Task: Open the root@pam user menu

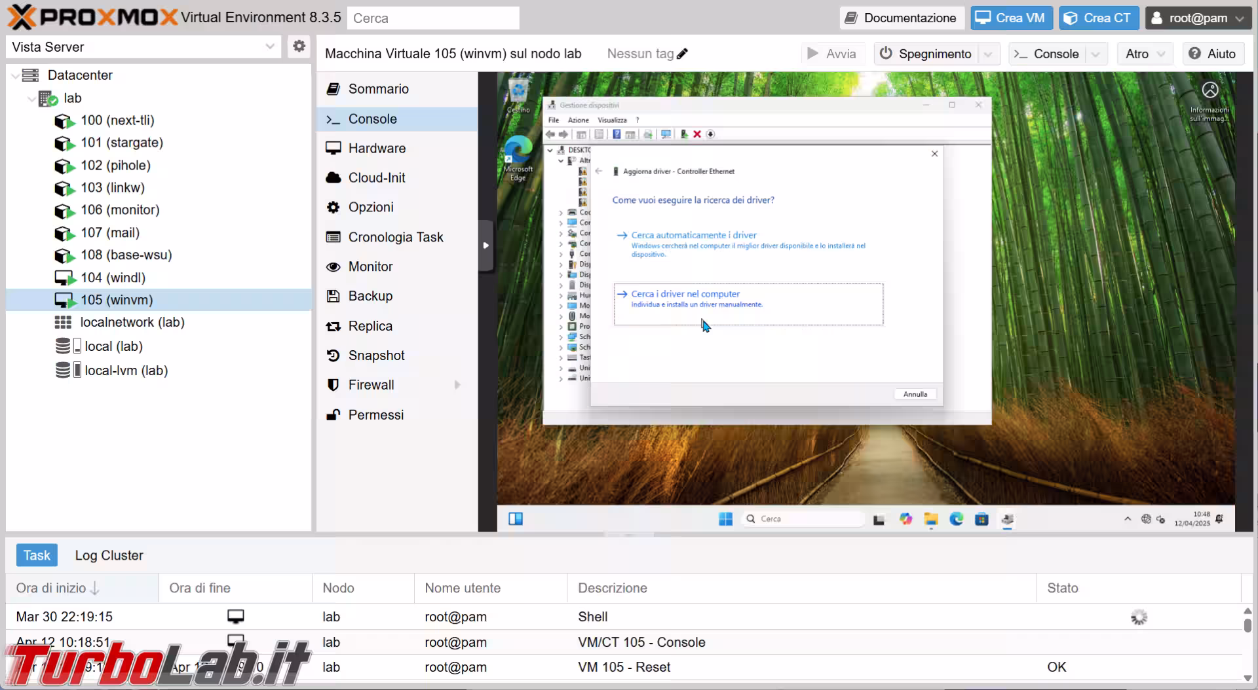Action: pyautogui.click(x=1198, y=18)
